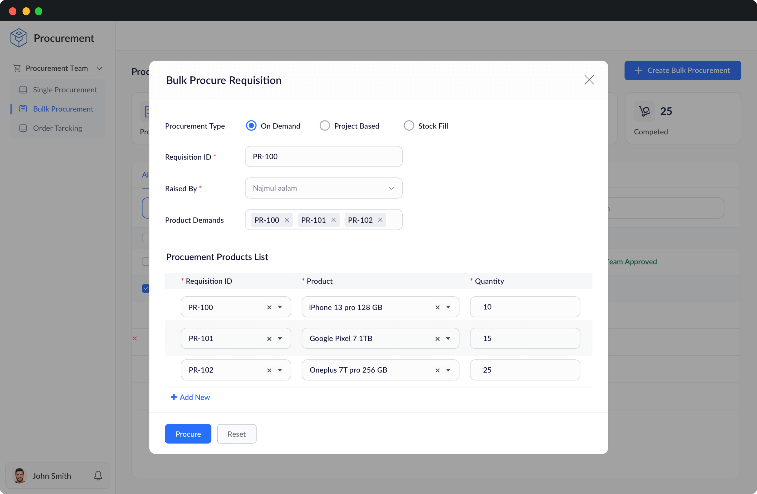Click the Single Procurement document icon
The width and height of the screenshot is (757, 494).
tap(23, 89)
